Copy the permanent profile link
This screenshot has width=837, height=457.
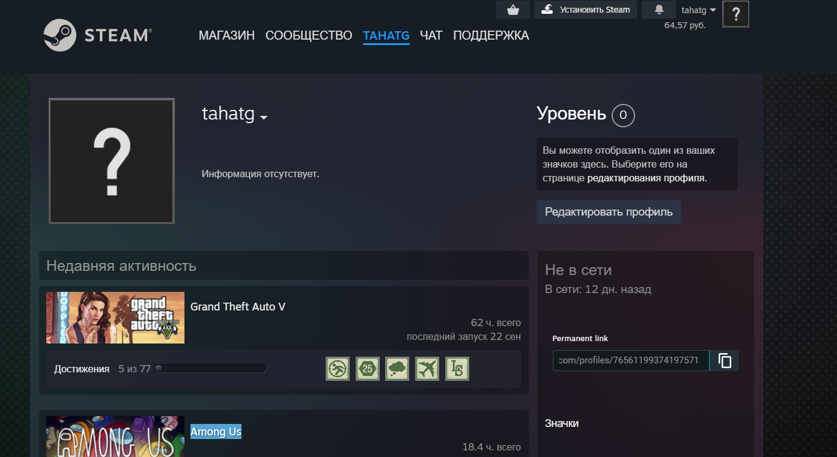[x=725, y=360]
